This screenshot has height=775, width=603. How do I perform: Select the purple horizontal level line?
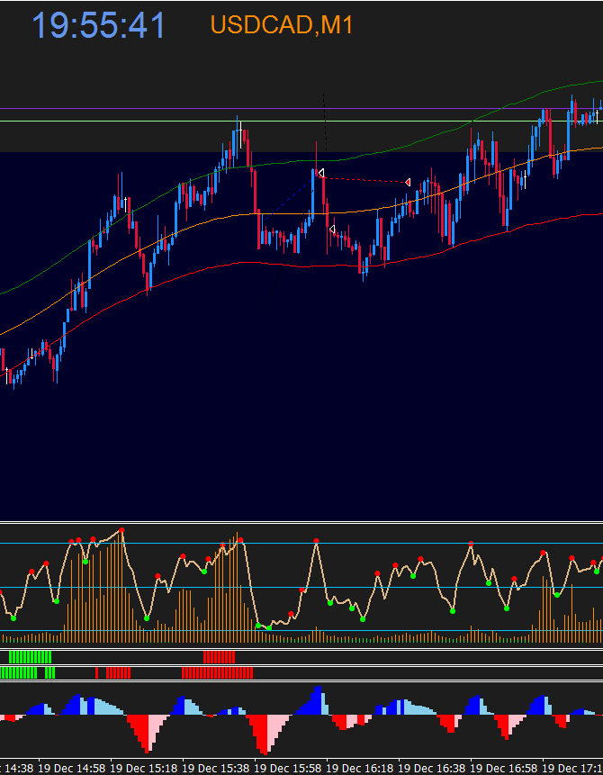301,108
